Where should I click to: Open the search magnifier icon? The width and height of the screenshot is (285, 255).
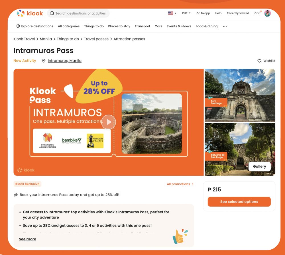[52, 13]
